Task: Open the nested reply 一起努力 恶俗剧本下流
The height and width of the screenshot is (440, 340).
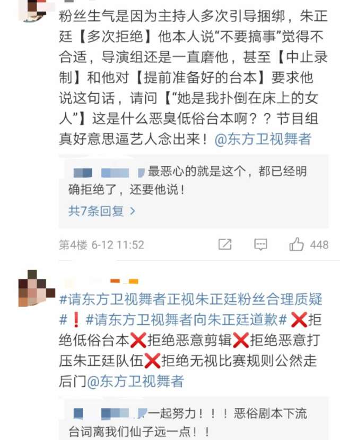Action: [x=188, y=422]
